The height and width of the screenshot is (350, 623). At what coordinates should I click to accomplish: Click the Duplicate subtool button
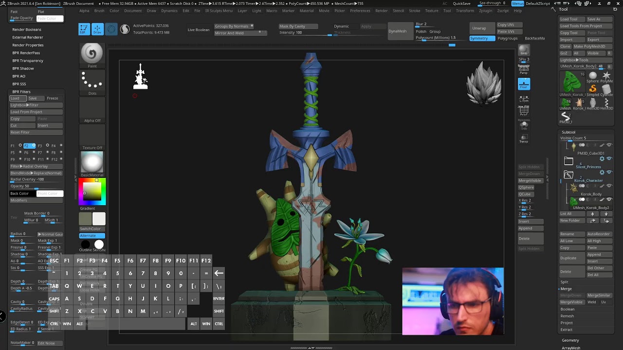(571, 258)
